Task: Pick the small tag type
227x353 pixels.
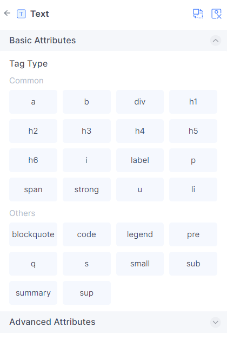Action: (x=140, y=264)
